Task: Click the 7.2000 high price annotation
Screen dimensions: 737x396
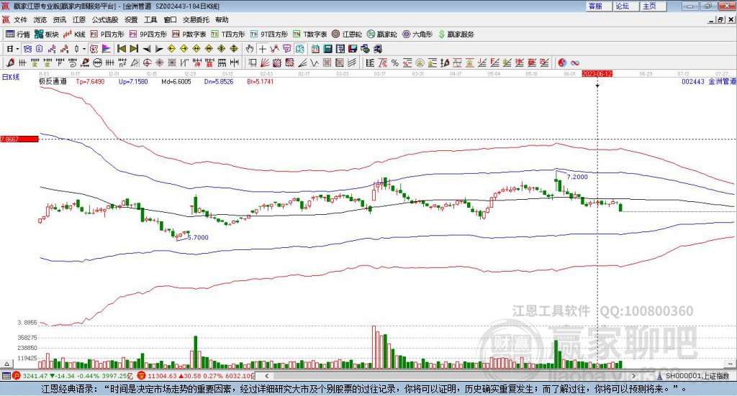Action: pyautogui.click(x=577, y=177)
